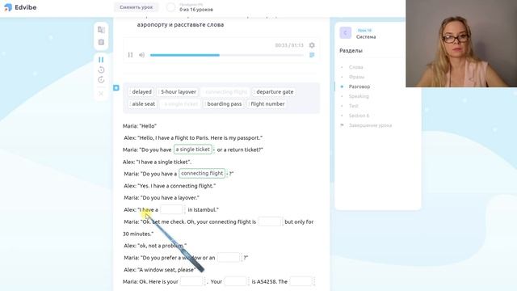
Task: Click blank after 'window or an'
Action: pos(229,257)
